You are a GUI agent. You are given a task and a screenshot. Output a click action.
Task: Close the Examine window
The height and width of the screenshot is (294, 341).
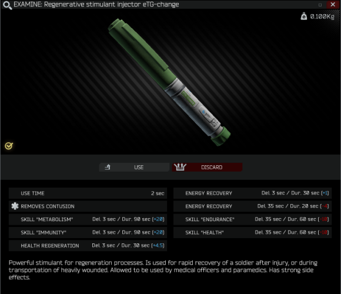pyautogui.click(x=333, y=5)
